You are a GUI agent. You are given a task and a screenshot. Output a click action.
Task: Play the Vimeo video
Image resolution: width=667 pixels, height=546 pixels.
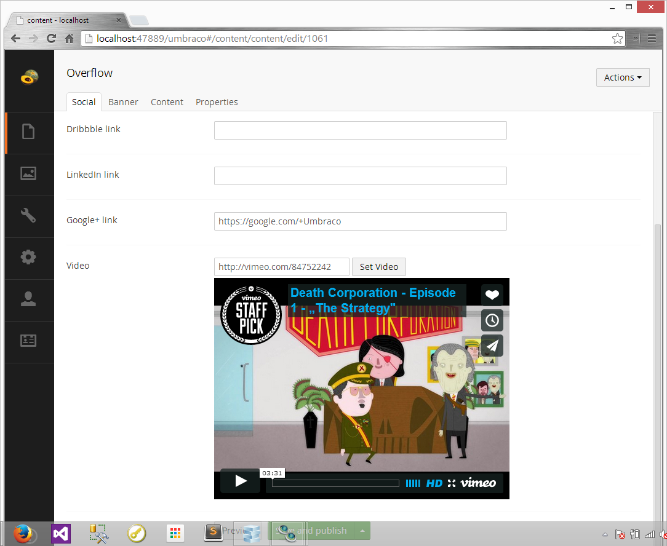[241, 481]
